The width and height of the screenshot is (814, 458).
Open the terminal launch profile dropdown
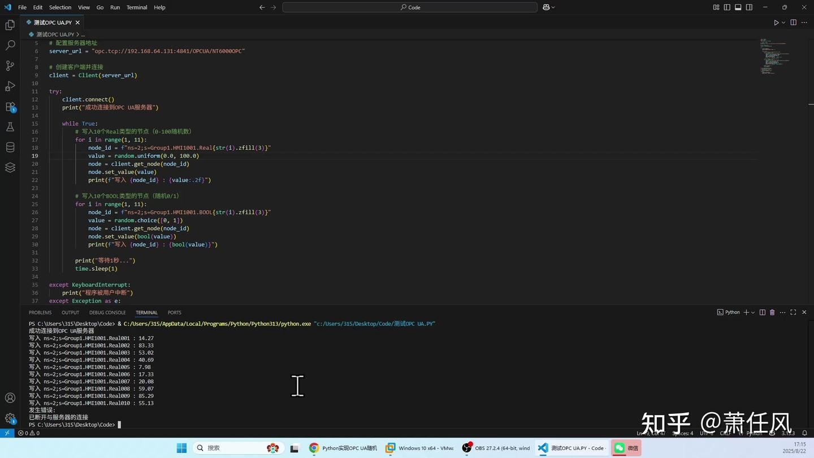[753, 312]
